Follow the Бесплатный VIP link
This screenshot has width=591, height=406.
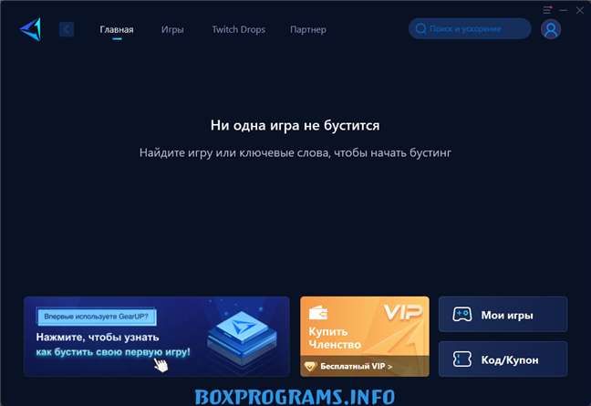356,366
